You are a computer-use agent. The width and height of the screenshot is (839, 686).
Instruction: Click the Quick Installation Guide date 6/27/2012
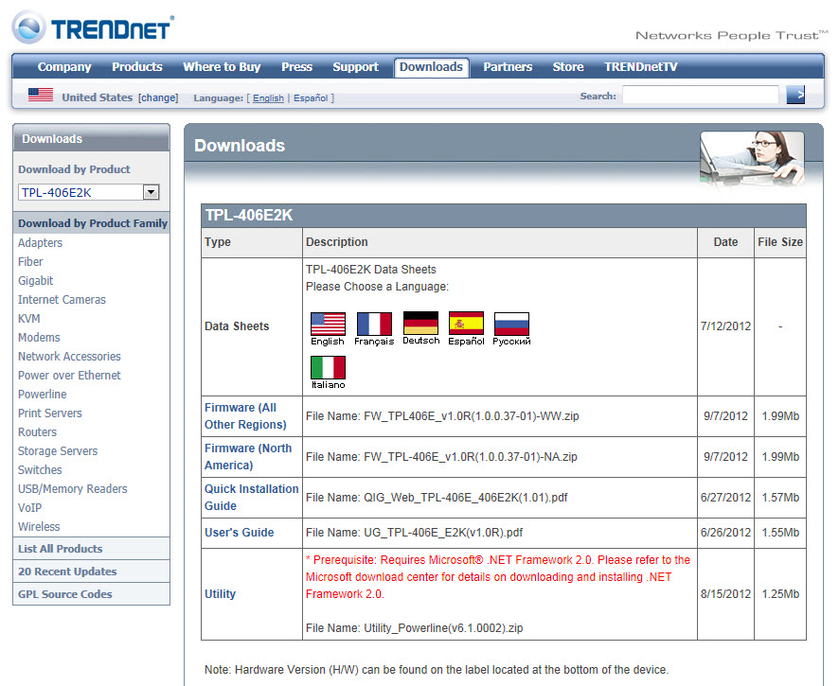point(725,498)
